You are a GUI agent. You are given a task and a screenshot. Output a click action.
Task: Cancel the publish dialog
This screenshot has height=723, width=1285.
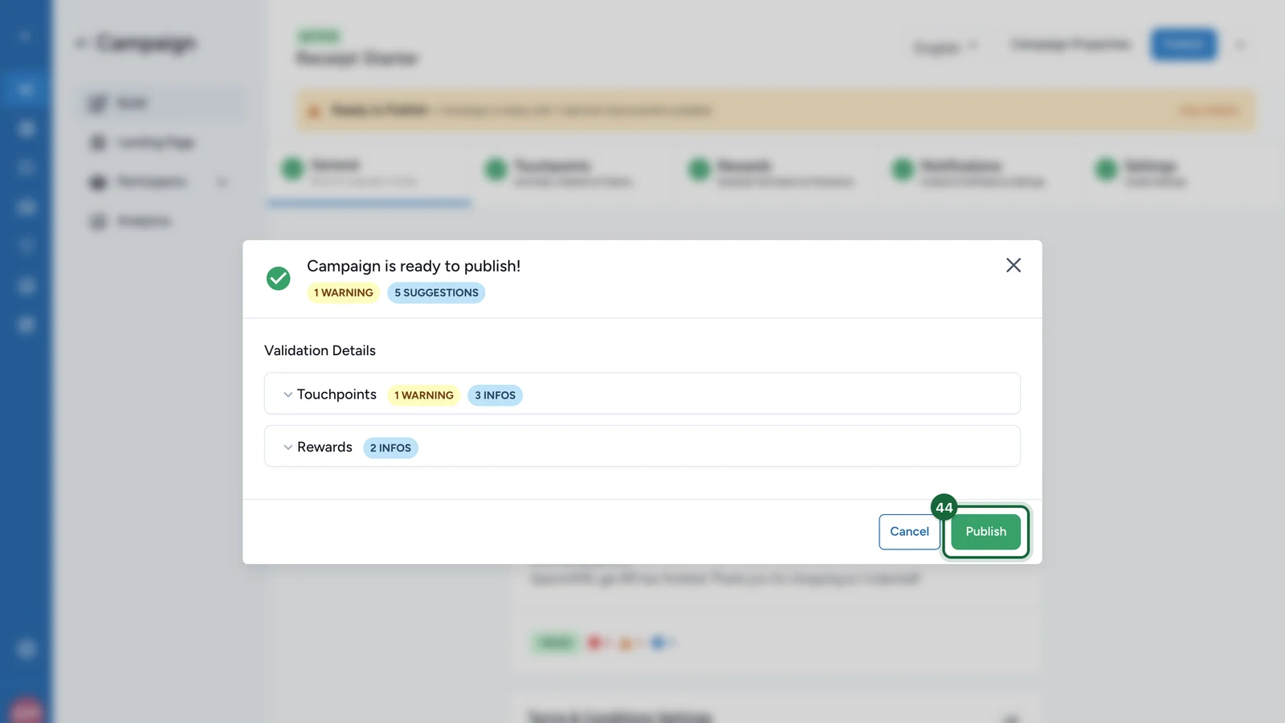pos(909,532)
